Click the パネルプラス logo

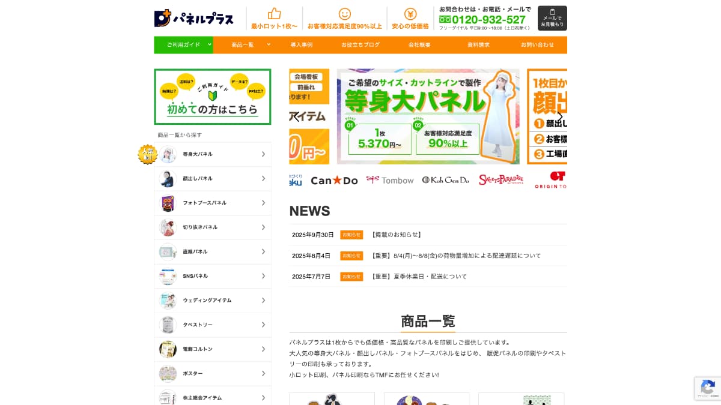[x=193, y=17]
